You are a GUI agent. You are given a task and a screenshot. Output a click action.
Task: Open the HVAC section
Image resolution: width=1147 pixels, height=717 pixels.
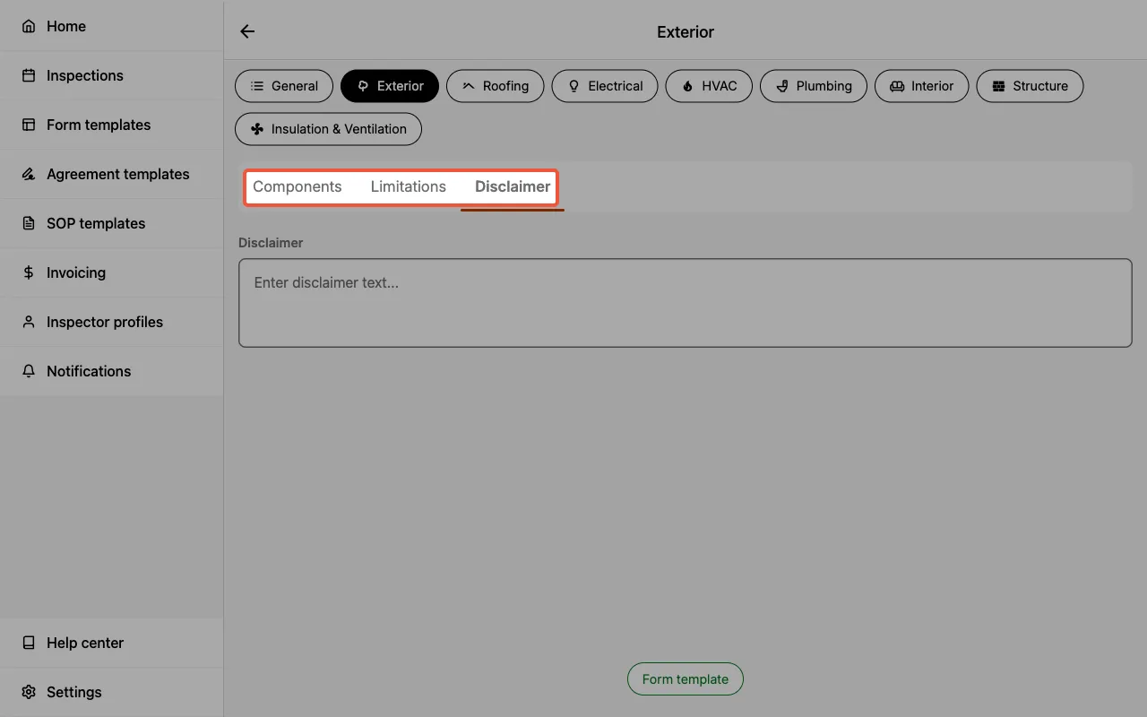coord(709,85)
